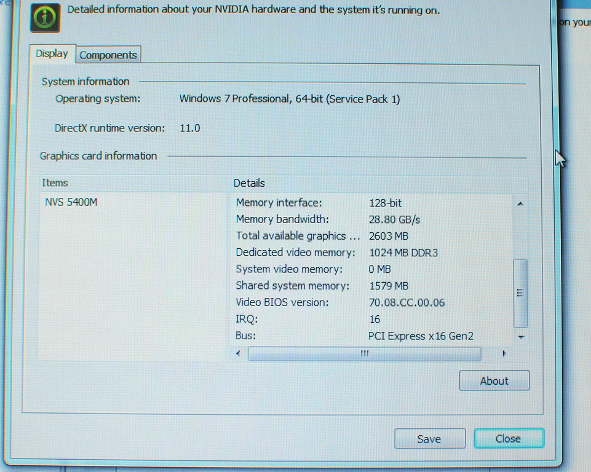The width and height of the screenshot is (591, 472).
Task: Click the details list scroll up arrow
Action: click(520, 204)
